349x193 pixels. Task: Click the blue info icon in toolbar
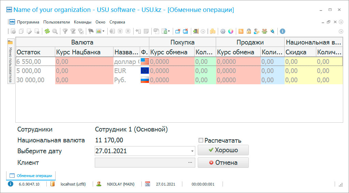(283, 31)
